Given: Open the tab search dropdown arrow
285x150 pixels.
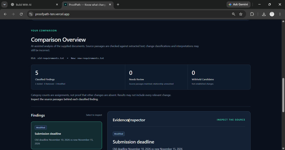Looking at the screenshot, I should (4, 5).
